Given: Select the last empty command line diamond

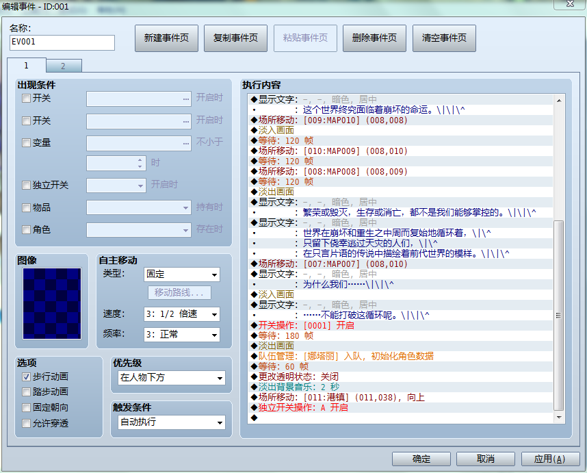Looking at the screenshot, I should tap(400, 418).
